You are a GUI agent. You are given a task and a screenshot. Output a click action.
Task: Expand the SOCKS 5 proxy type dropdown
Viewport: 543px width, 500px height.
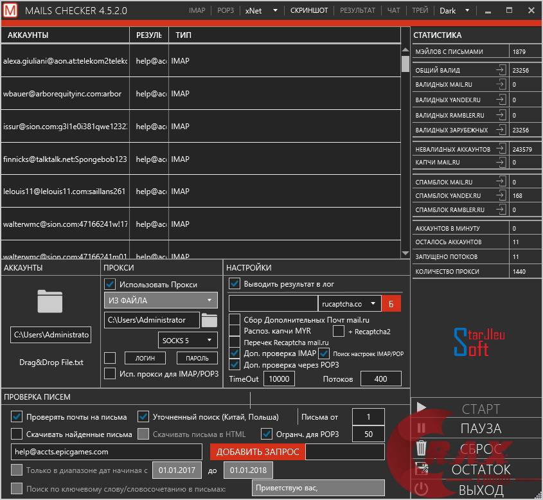point(188,339)
